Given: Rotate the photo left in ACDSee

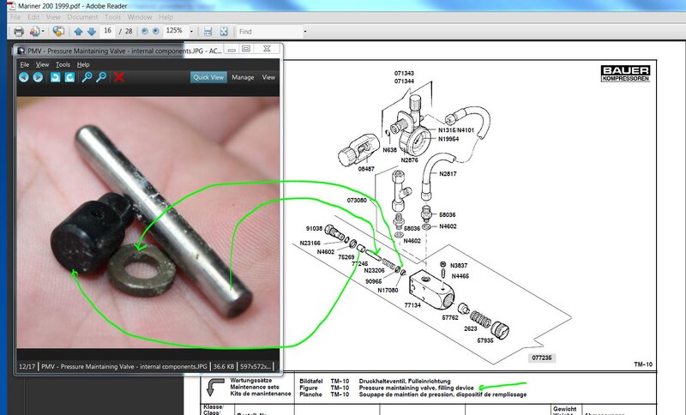Looking at the screenshot, I should pyautogui.click(x=55, y=77).
